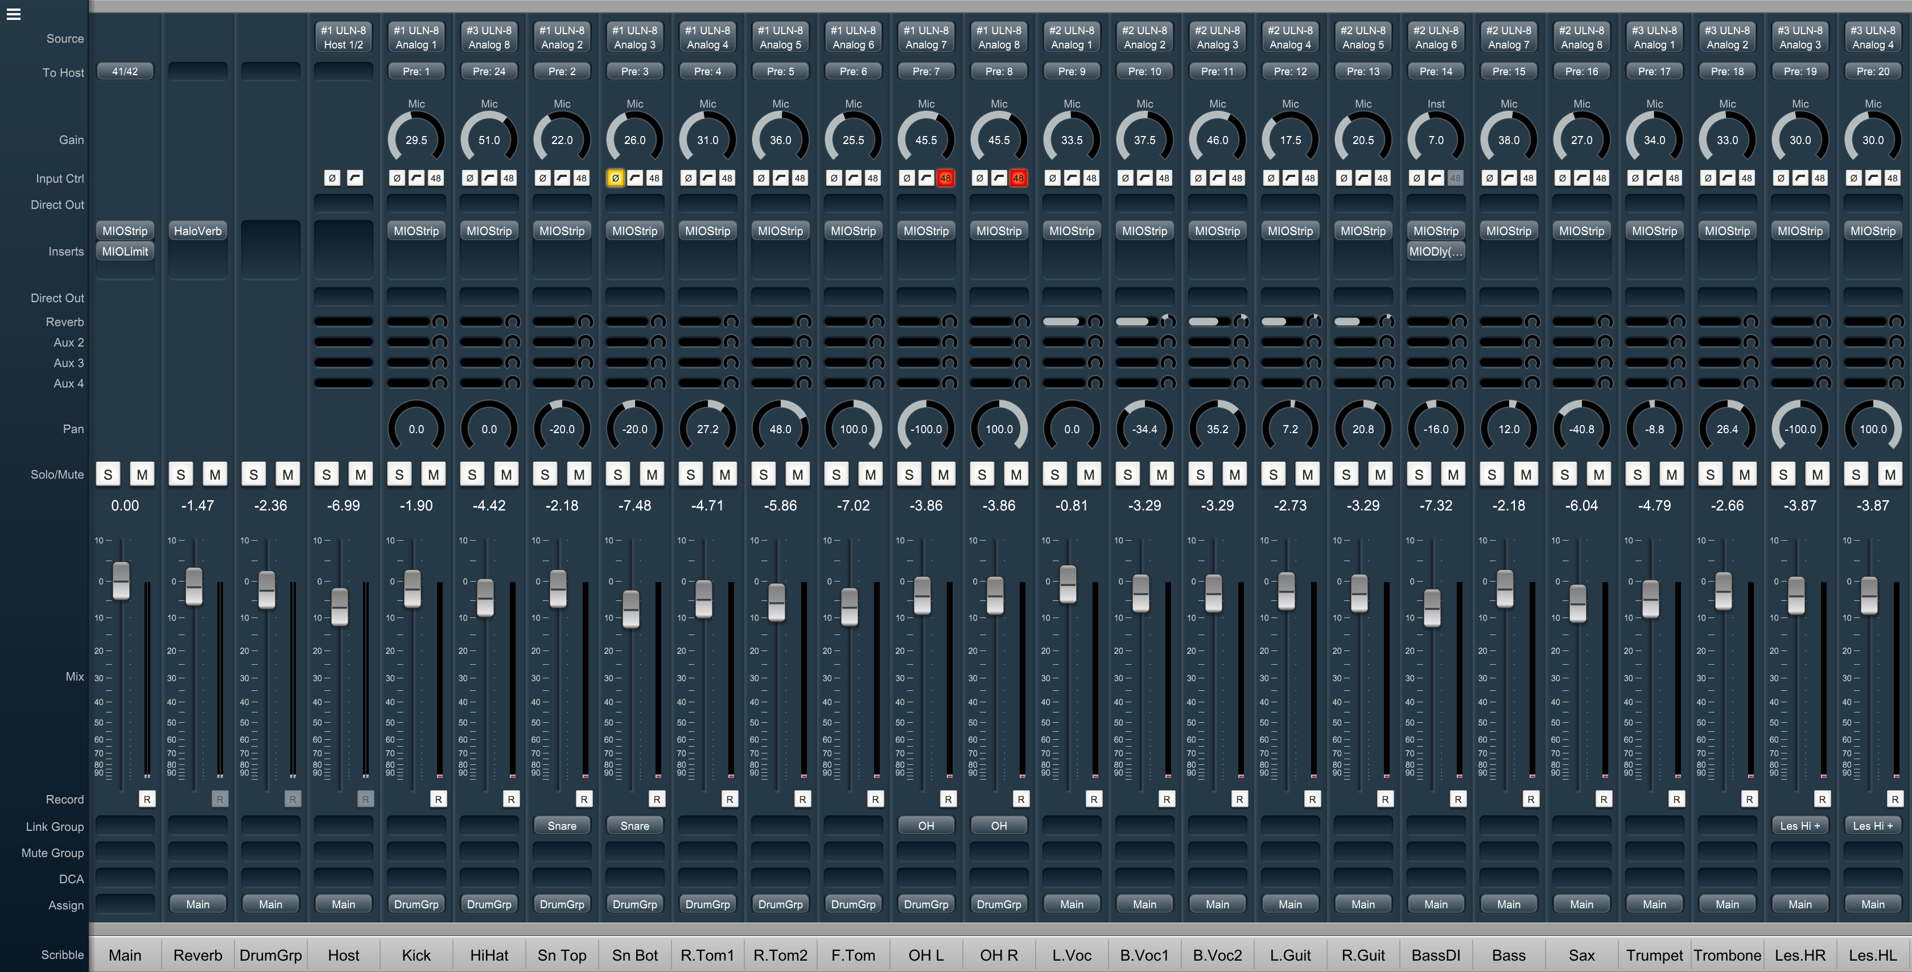
Task: Open Source selector on L.Voc channel
Action: tap(1071, 37)
